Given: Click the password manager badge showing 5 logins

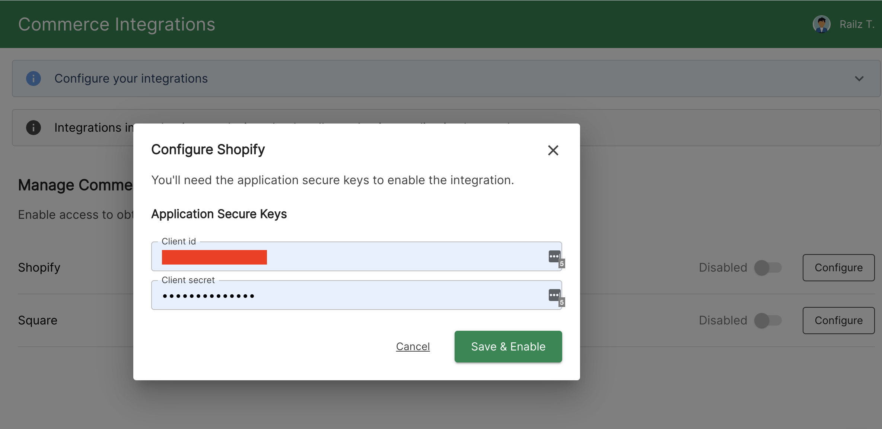Looking at the screenshot, I should [561, 263].
